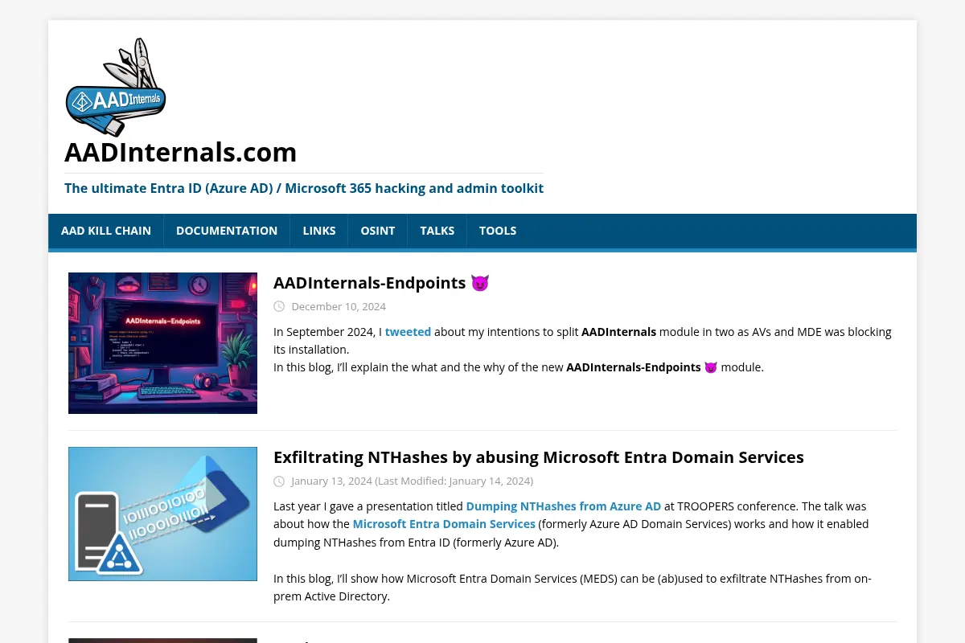Image resolution: width=965 pixels, height=643 pixels.
Task: Open the TALKS menu item
Action: (x=437, y=231)
